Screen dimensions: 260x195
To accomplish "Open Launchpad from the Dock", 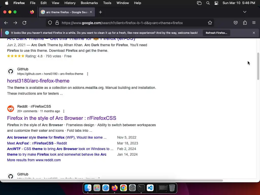I will (x=97, y=188).
